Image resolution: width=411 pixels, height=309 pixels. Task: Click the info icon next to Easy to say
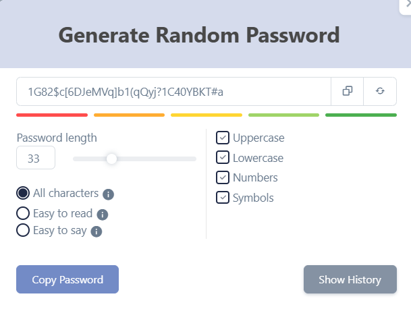coord(97,231)
